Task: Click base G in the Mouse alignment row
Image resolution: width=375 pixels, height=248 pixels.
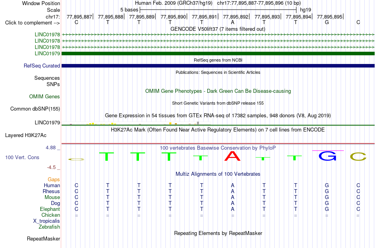Action: [x=327, y=197]
